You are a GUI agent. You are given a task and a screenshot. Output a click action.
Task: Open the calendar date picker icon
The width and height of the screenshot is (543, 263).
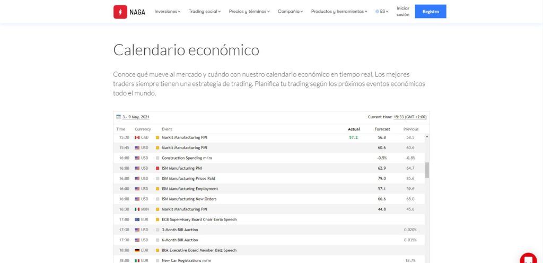tap(118, 117)
